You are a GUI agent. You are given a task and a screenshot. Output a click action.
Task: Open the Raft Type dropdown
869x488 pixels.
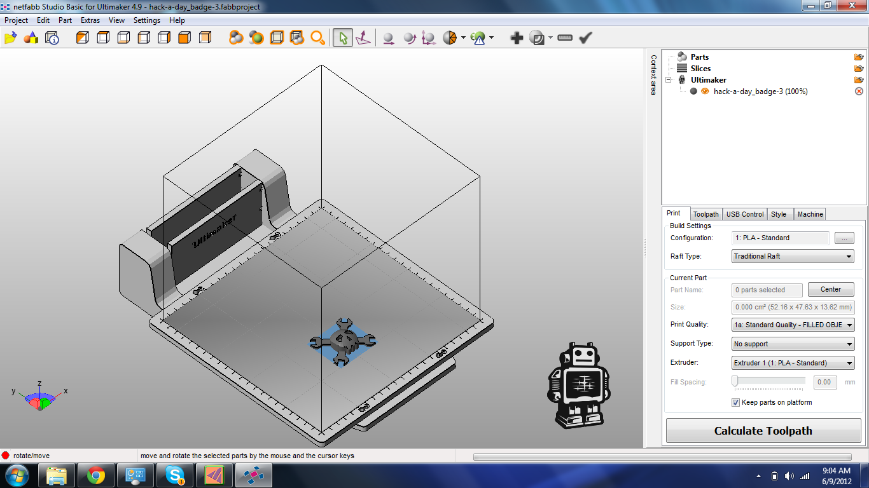[x=793, y=257]
